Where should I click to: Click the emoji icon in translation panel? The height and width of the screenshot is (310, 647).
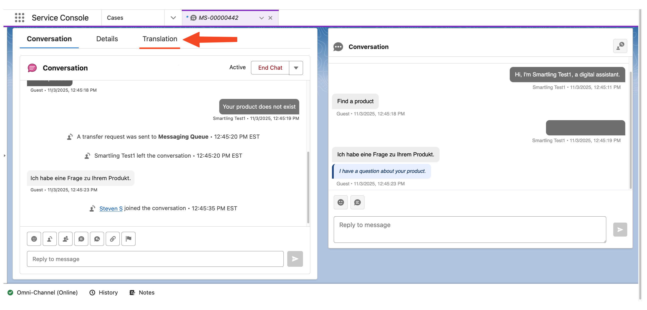point(340,202)
